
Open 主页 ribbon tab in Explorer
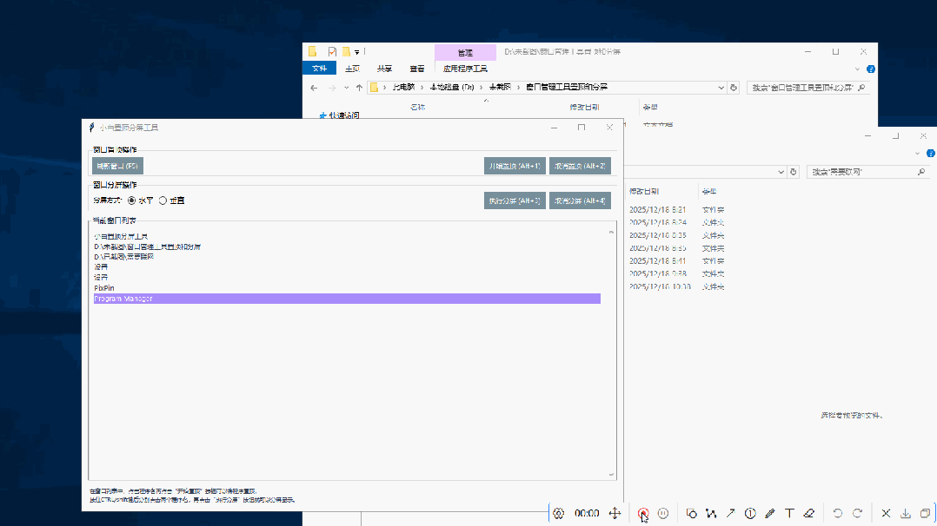coord(352,69)
